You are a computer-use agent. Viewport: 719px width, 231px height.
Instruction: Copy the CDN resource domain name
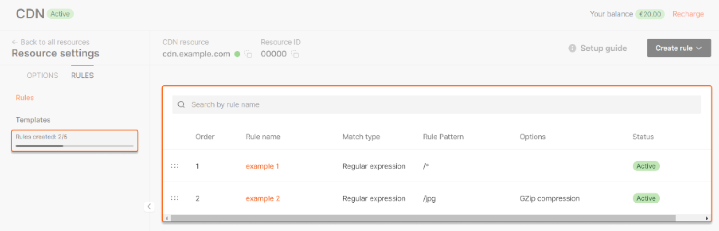click(x=249, y=55)
